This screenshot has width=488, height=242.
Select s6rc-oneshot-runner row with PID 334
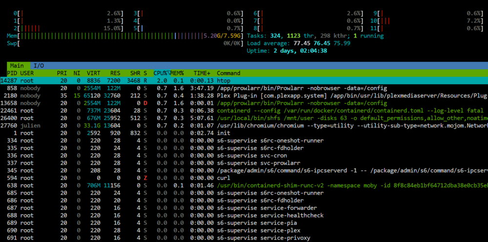(244, 141)
